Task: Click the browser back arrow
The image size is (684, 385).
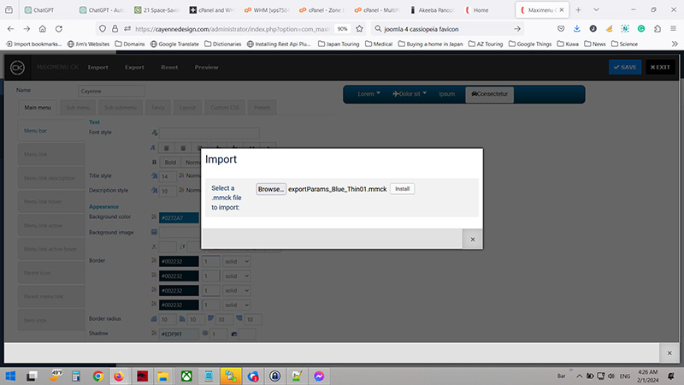Action: (12, 28)
